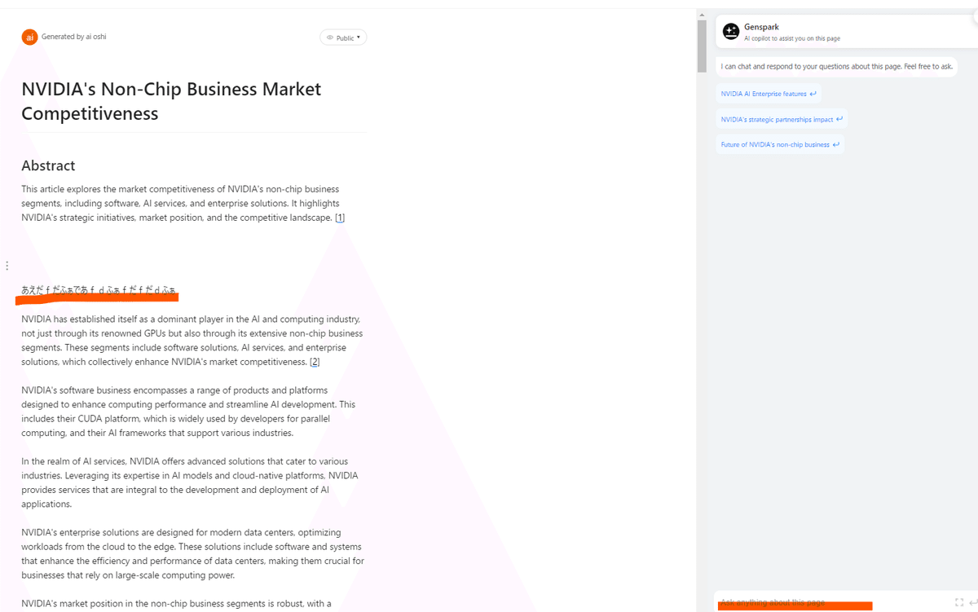Viewport: 978px width, 612px height.
Task: Click the 'Generated by ai oshi' label
Action: coord(73,37)
